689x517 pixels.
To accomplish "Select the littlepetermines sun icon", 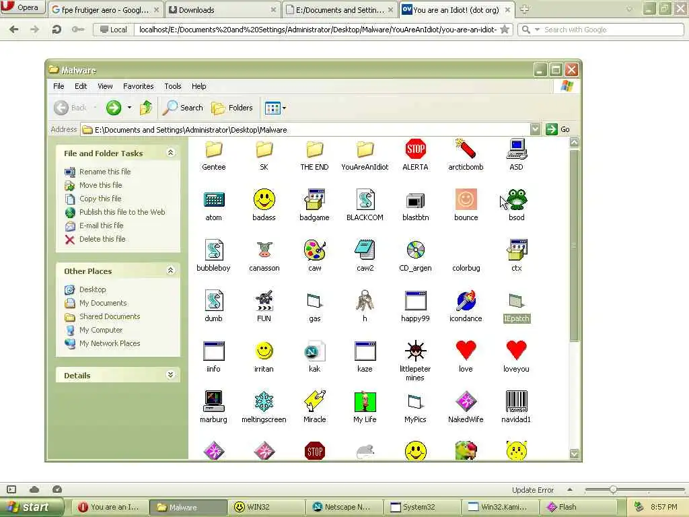I will 415,351.
